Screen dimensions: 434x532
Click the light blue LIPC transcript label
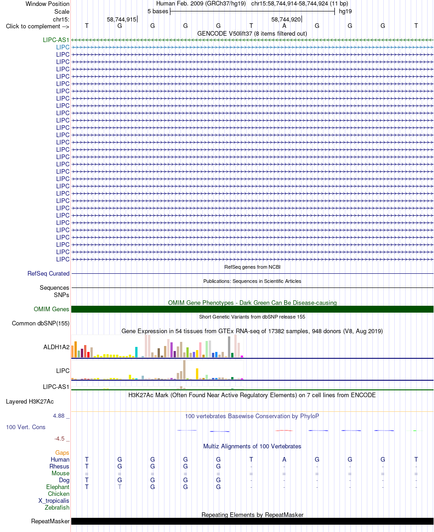click(63, 47)
